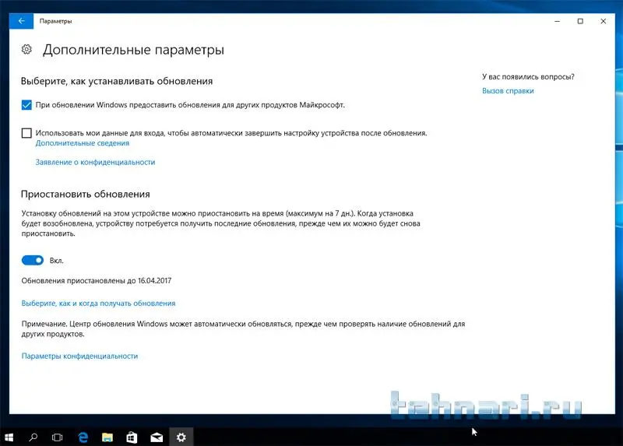Click the Приостановить обновления heading
The image size is (623, 446).
86,195
